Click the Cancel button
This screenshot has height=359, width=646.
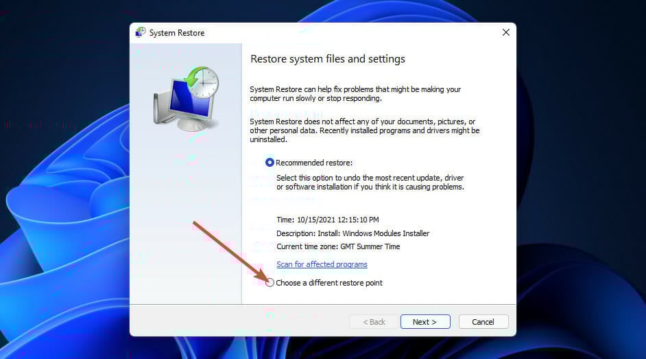tap(483, 322)
